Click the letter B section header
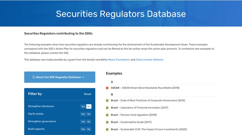Viewport: 242px width, 135px height. click(x=112, y=95)
